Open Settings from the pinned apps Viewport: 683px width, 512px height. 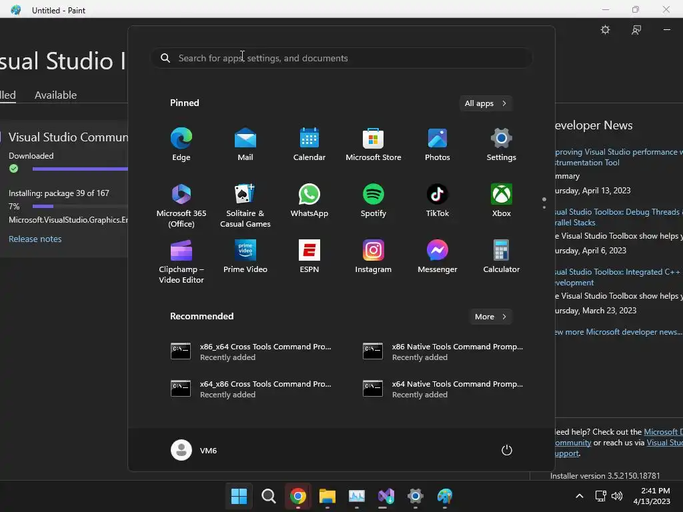[502, 145]
